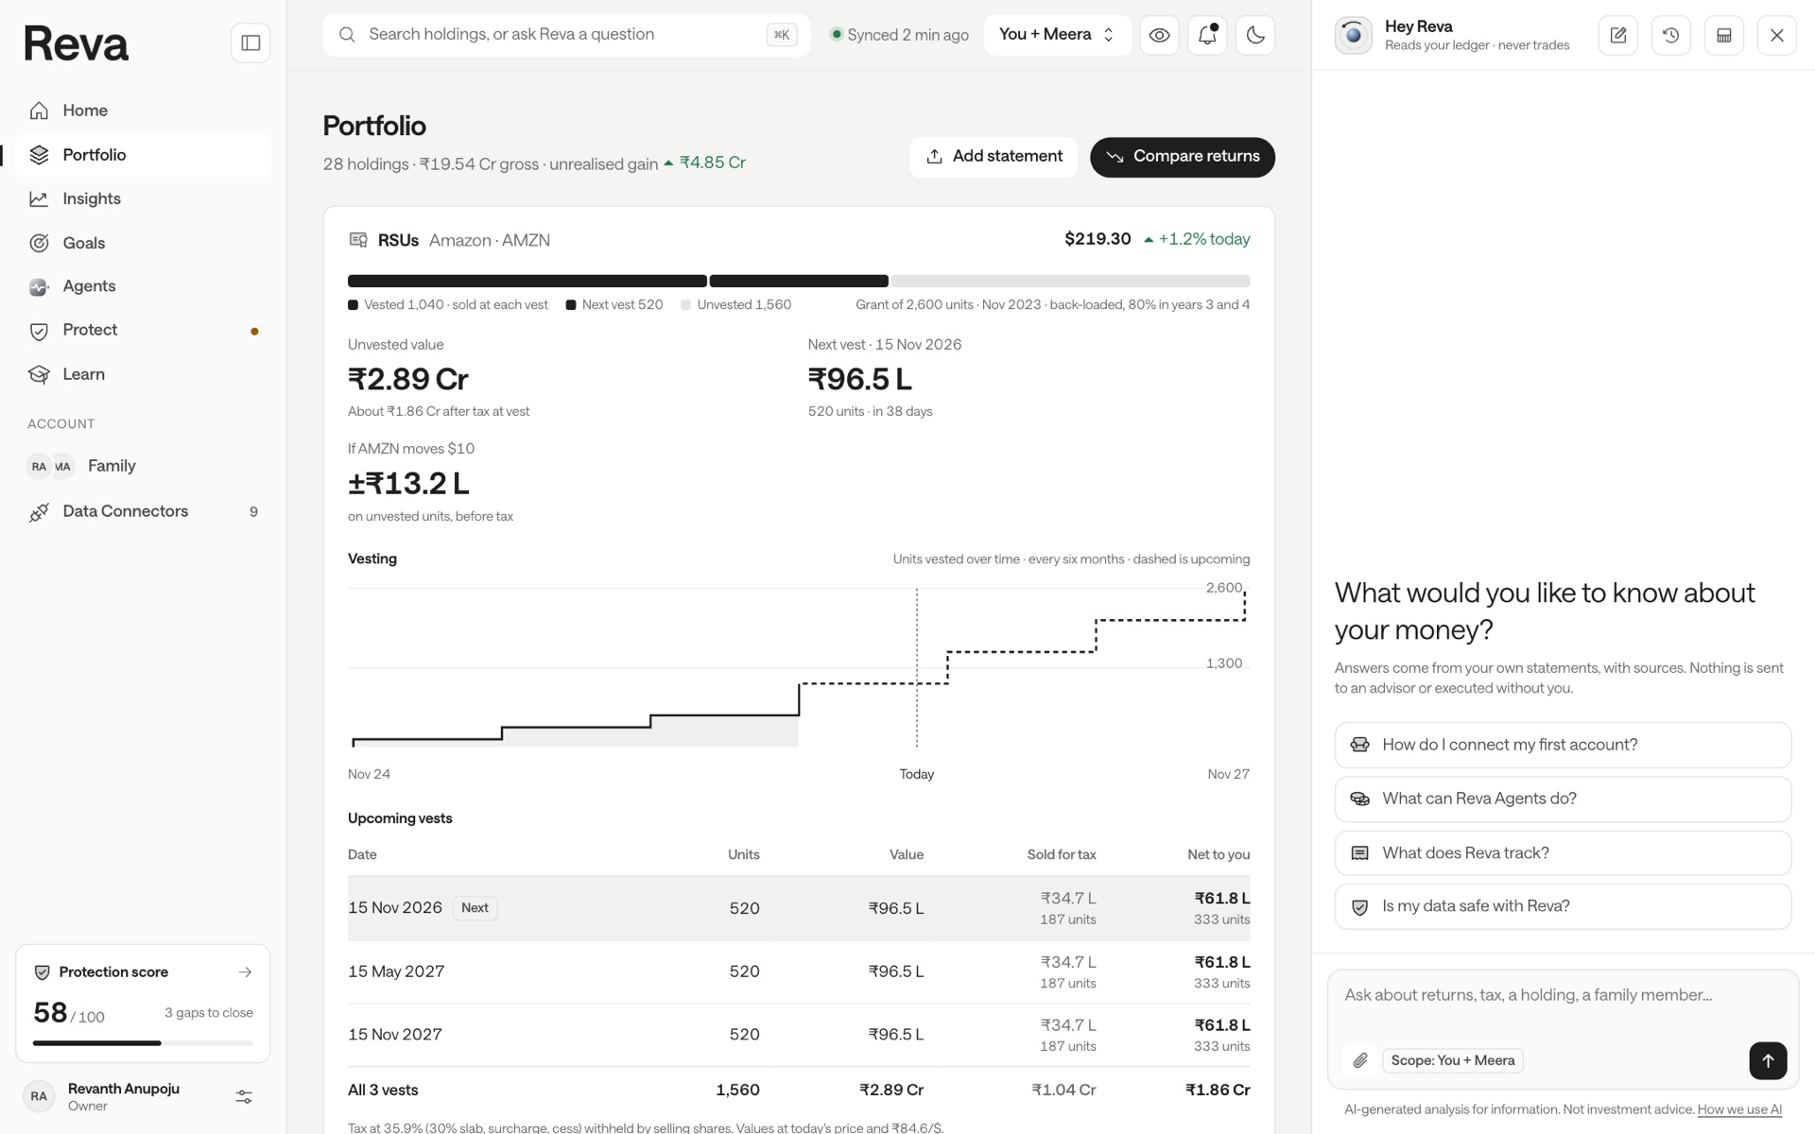The height and width of the screenshot is (1134, 1815).
Task: Click Compare returns
Action: coord(1182,157)
